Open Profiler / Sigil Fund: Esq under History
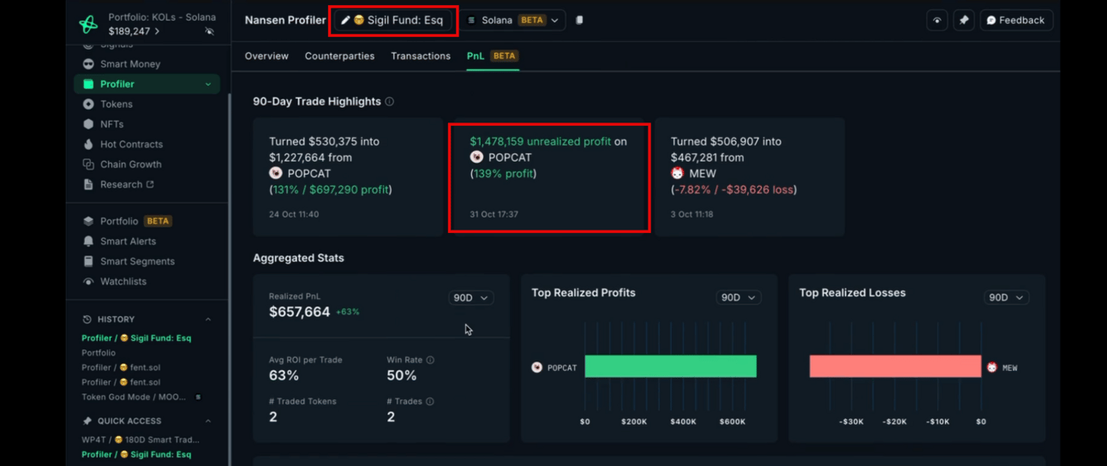 [136, 338]
